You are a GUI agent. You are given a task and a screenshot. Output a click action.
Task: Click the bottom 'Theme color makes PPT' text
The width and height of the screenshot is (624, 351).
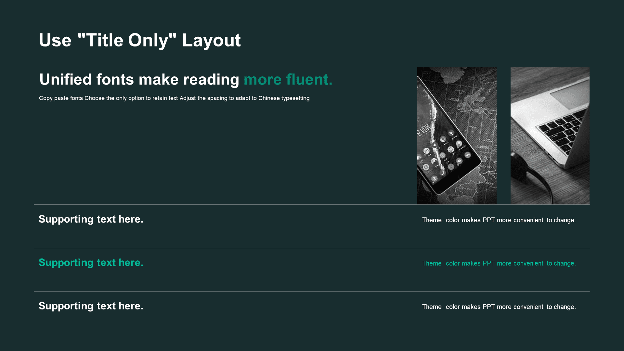click(x=499, y=307)
